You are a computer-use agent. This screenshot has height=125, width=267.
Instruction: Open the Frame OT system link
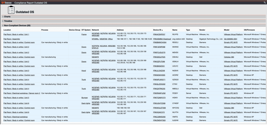84,34
